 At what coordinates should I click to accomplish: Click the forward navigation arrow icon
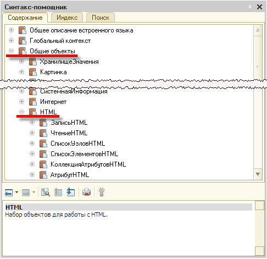click(x=26, y=192)
